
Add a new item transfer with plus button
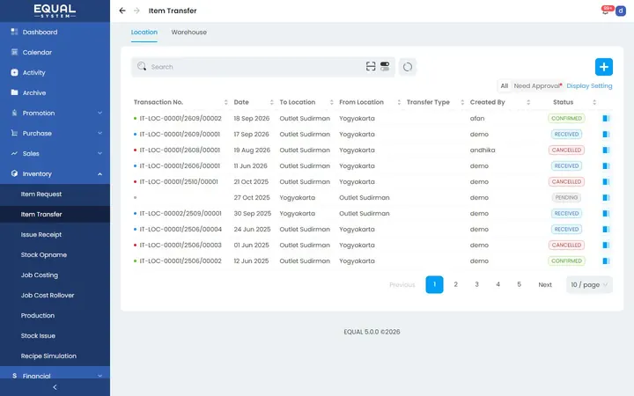(x=604, y=67)
